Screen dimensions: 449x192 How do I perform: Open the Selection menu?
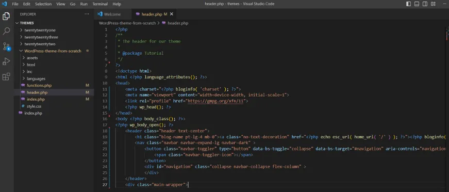(x=43, y=4)
